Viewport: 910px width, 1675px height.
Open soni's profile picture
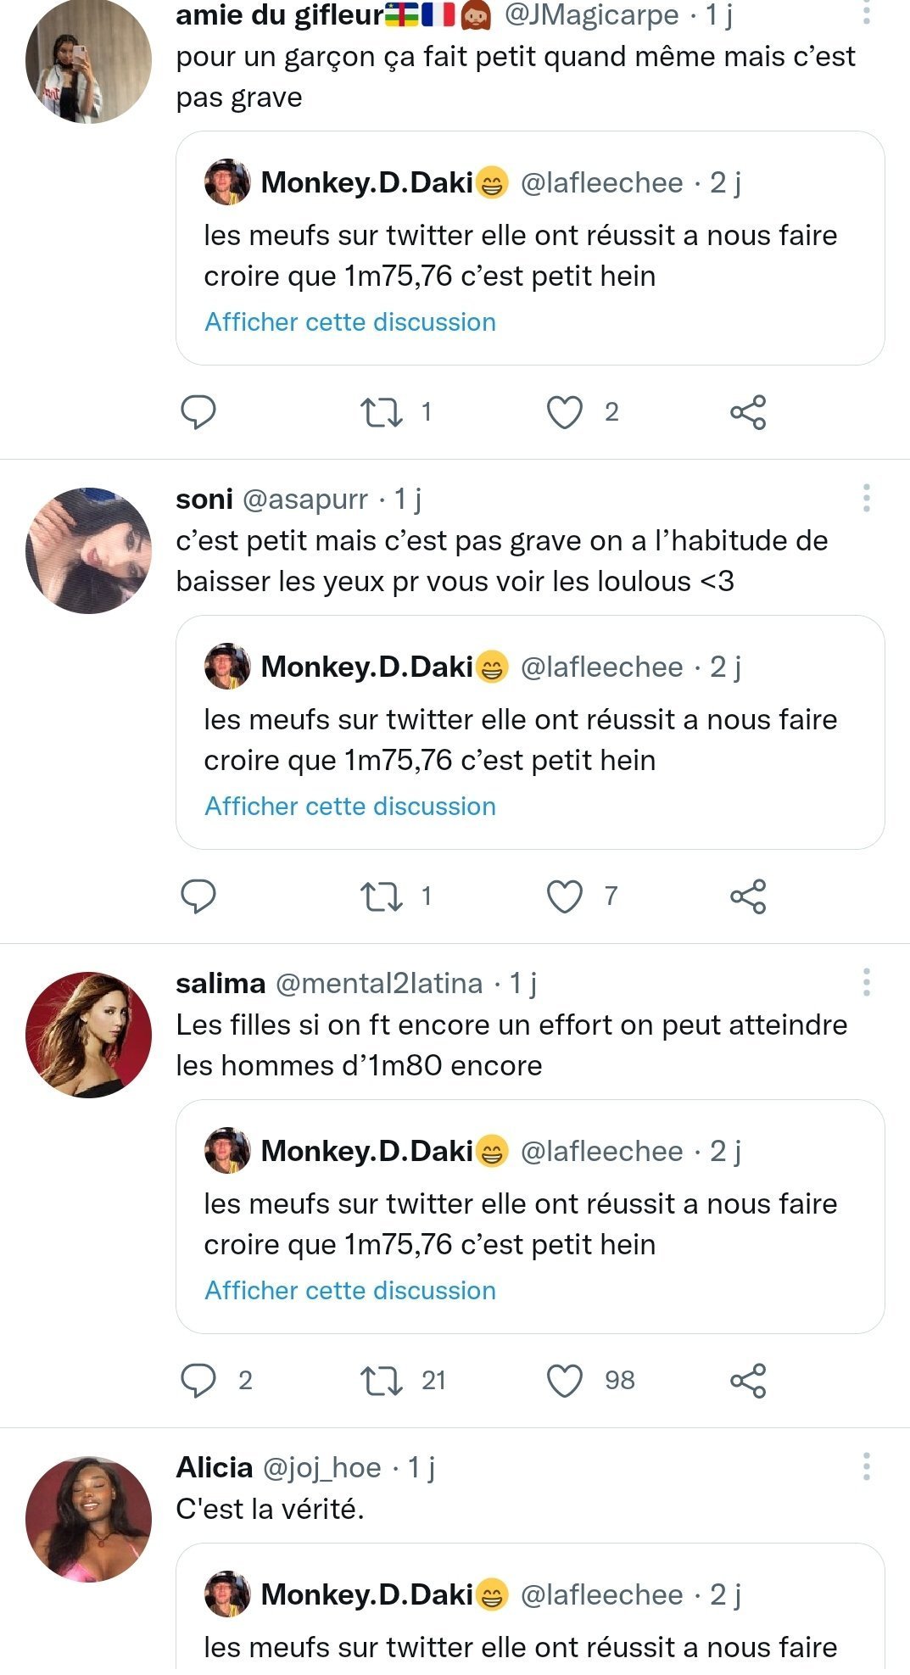(89, 550)
